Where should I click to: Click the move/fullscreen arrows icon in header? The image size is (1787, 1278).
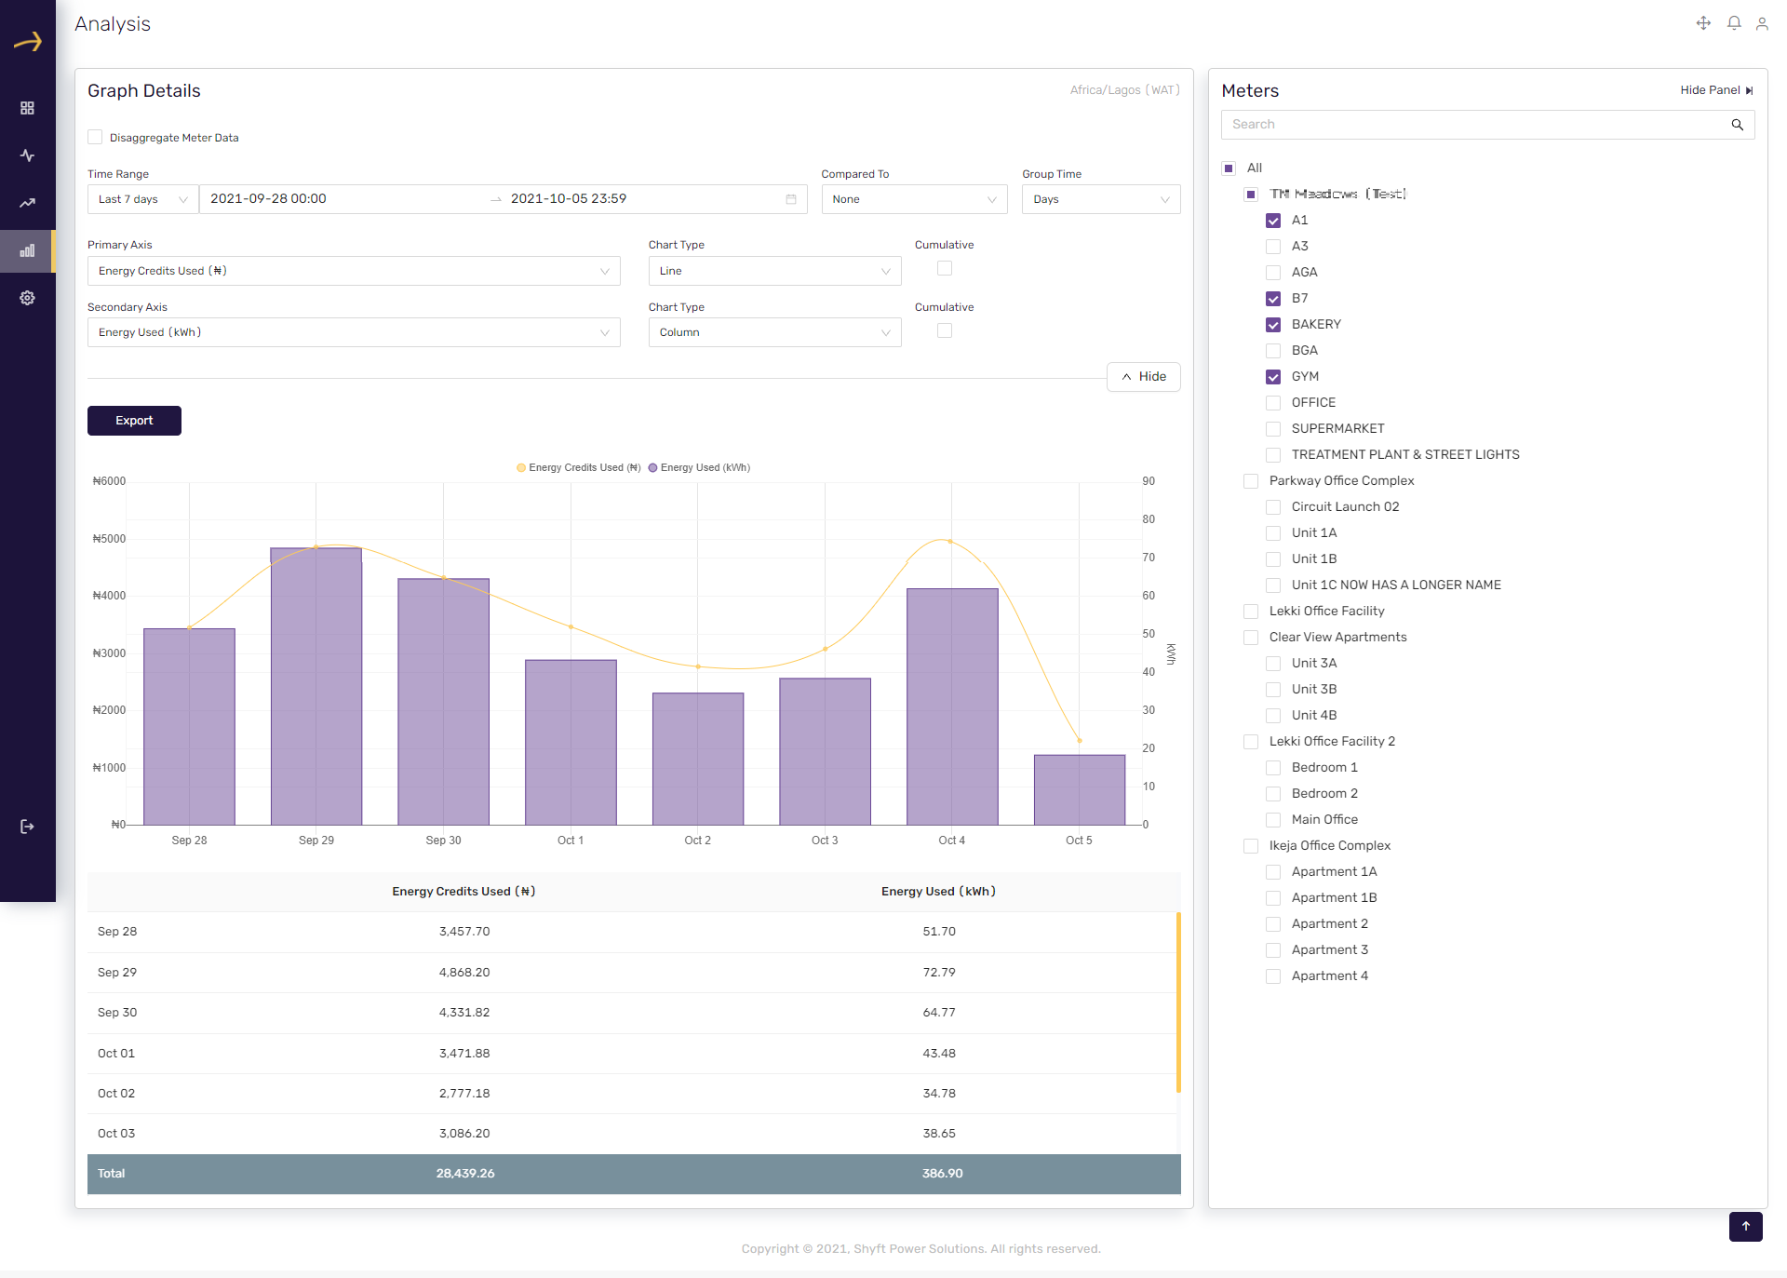(x=1703, y=23)
